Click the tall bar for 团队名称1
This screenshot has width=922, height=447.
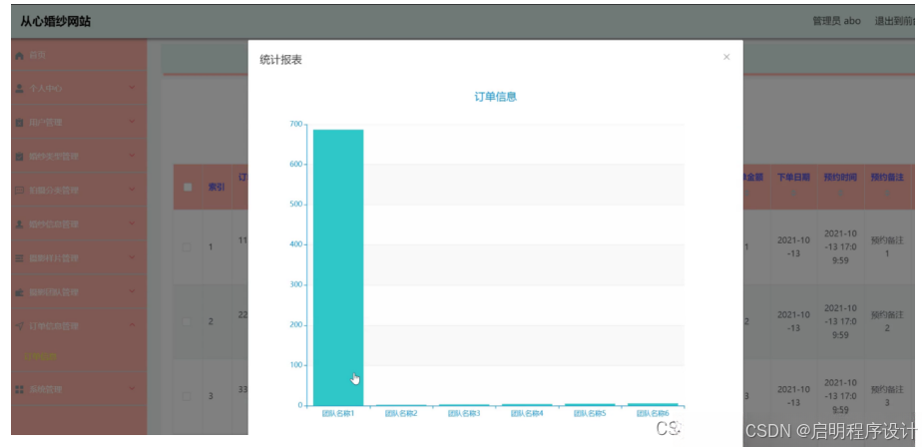pyautogui.click(x=338, y=267)
